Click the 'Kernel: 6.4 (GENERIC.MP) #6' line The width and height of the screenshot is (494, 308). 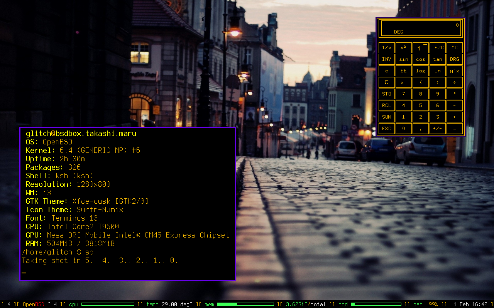tap(83, 151)
